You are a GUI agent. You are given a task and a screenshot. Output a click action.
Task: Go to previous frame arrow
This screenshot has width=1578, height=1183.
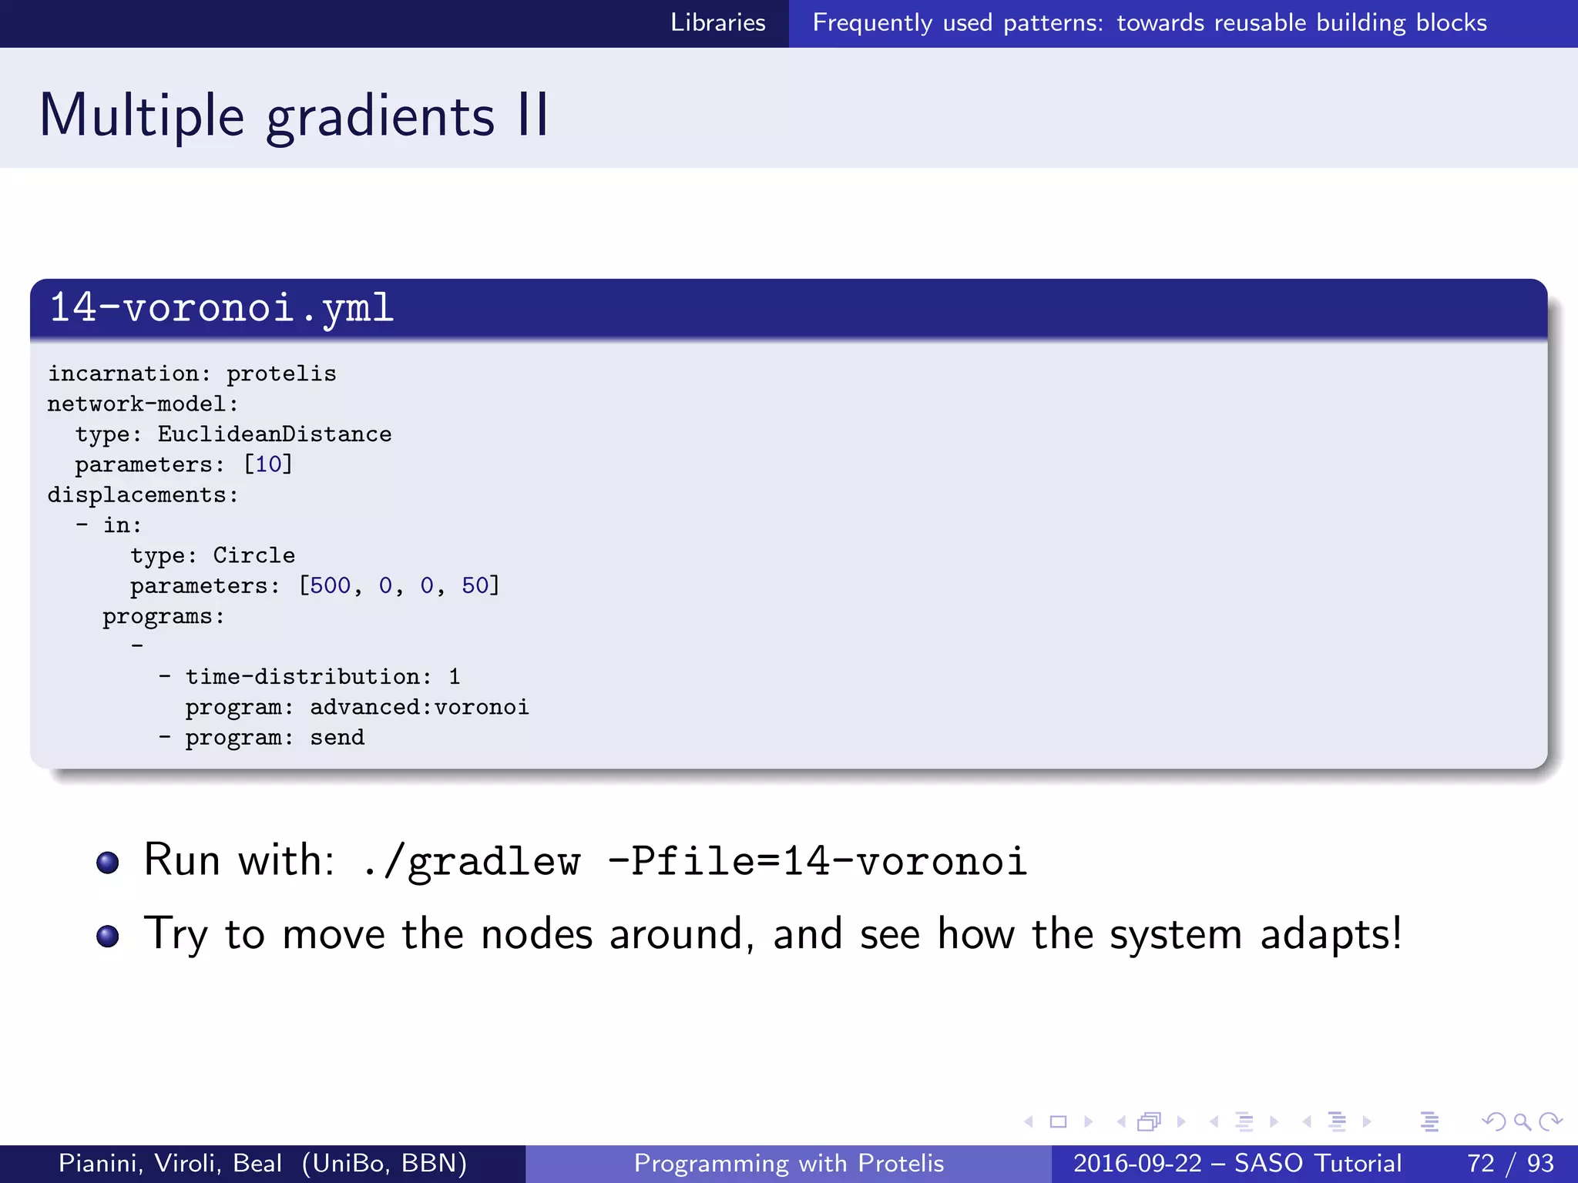pyautogui.click(x=1121, y=1122)
